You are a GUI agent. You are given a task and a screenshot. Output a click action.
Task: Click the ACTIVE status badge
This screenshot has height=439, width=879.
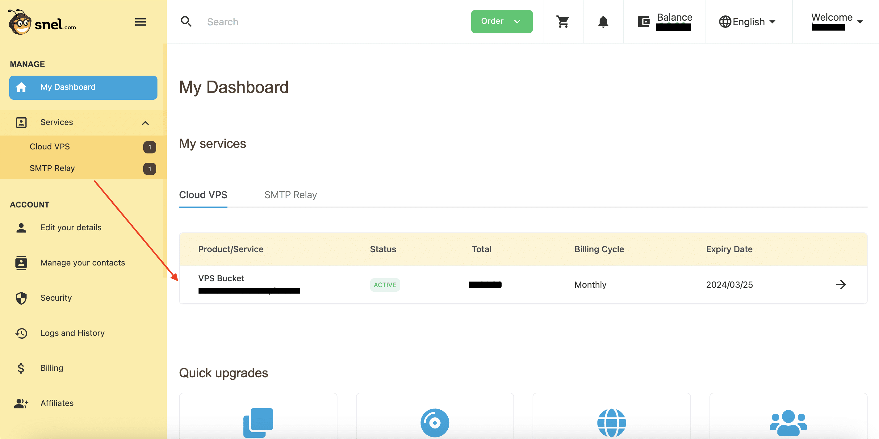pos(385,285)
